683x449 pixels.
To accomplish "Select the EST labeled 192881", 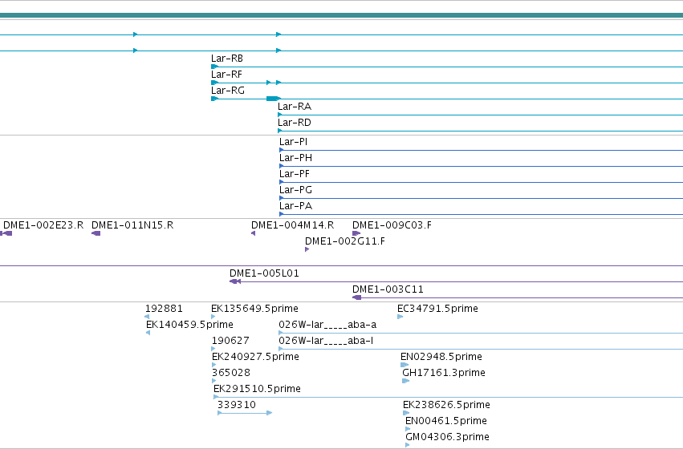I will tap(164, 309).
